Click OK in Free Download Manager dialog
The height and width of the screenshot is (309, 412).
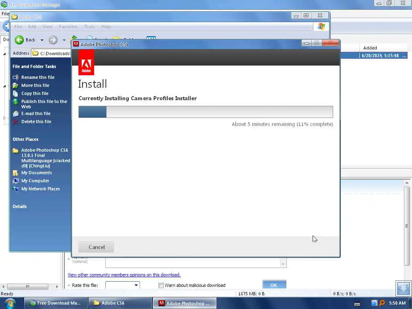[274, 285]
